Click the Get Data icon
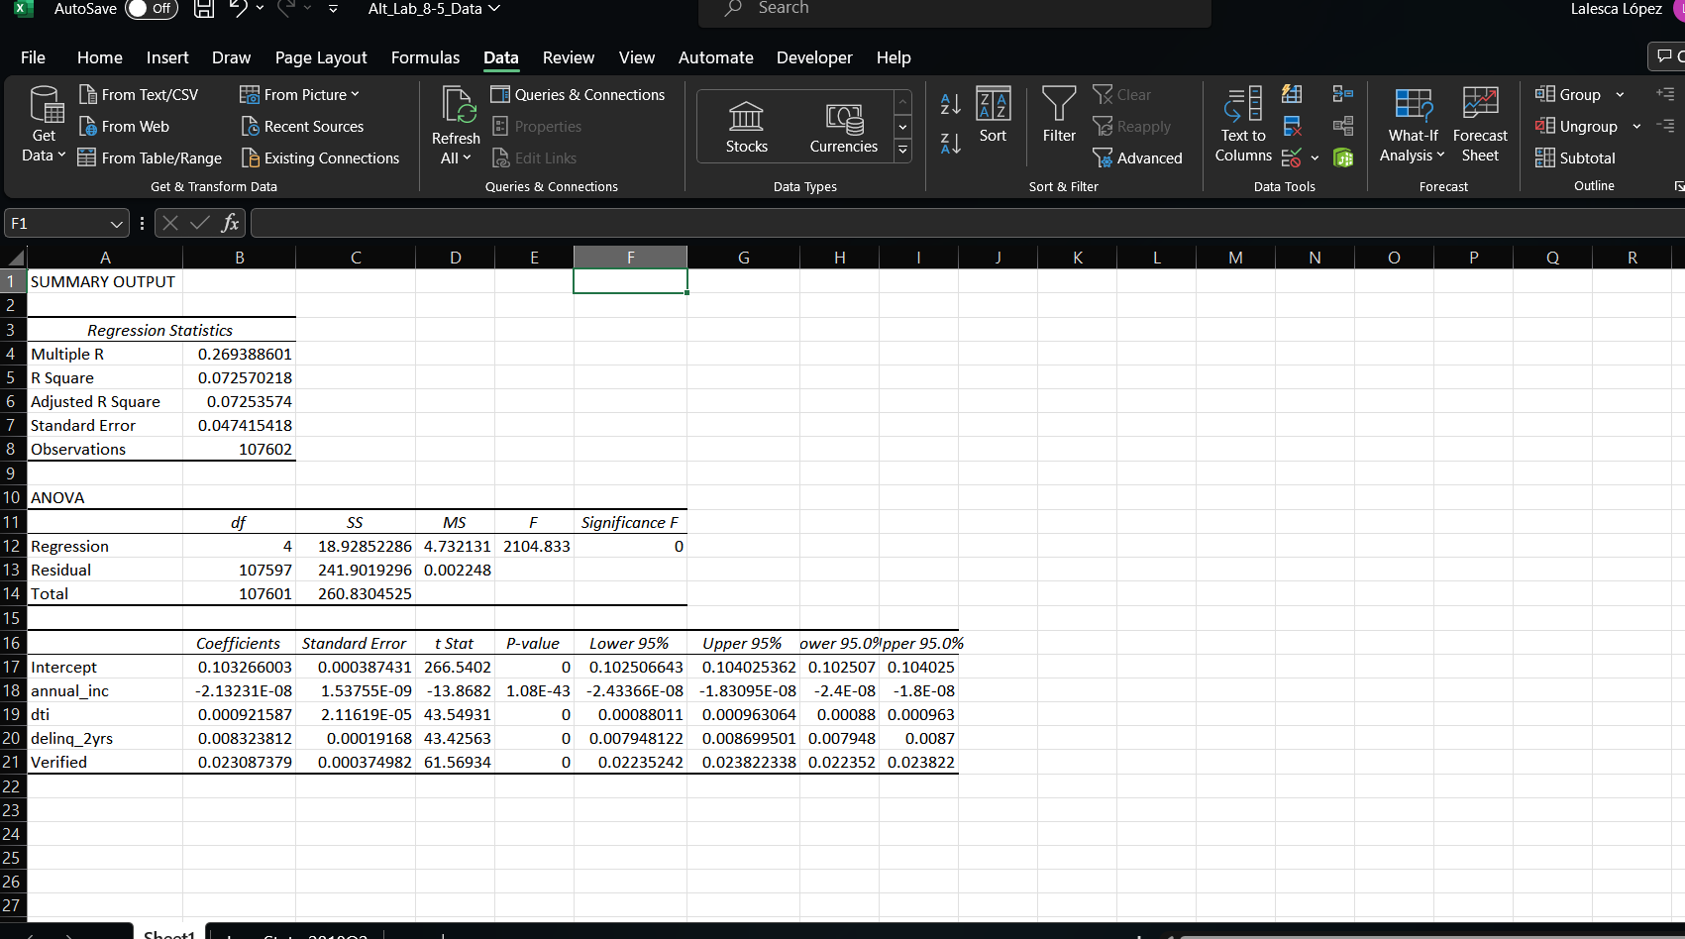This screenshot has height=939, width=1685. (x=46, y=104)
